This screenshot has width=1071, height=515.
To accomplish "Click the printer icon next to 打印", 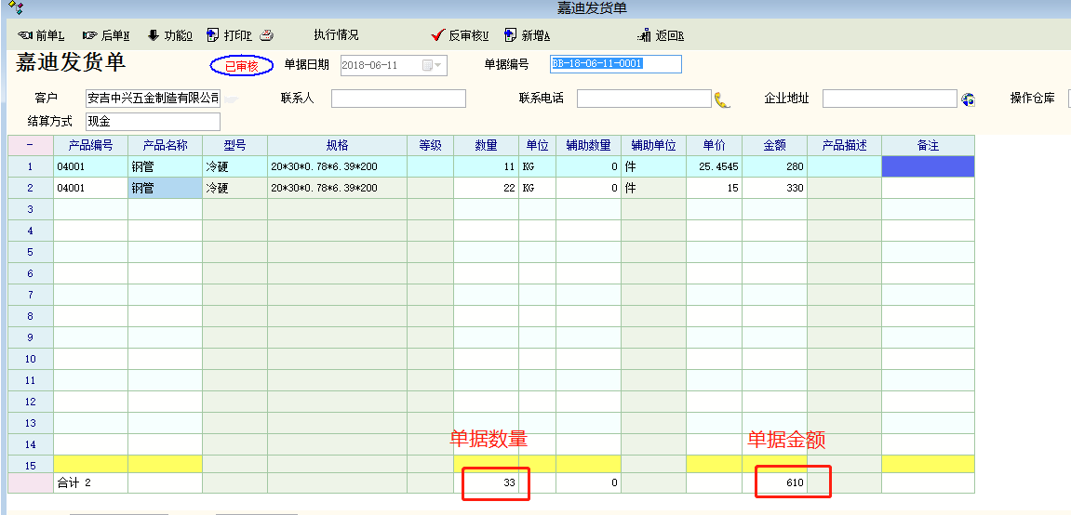I will pyautogui.click(x=266, y=36).
